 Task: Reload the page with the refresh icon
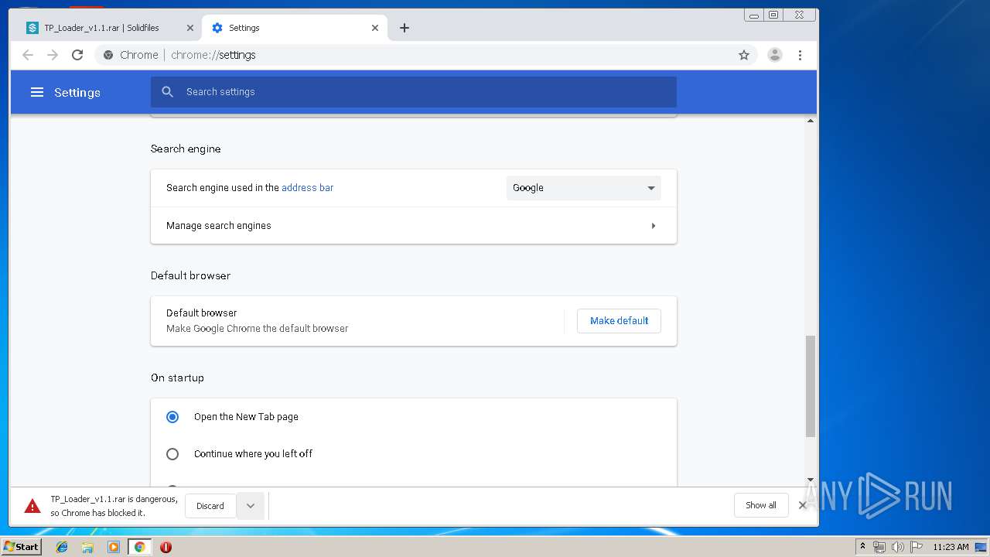tap(77, 55)
